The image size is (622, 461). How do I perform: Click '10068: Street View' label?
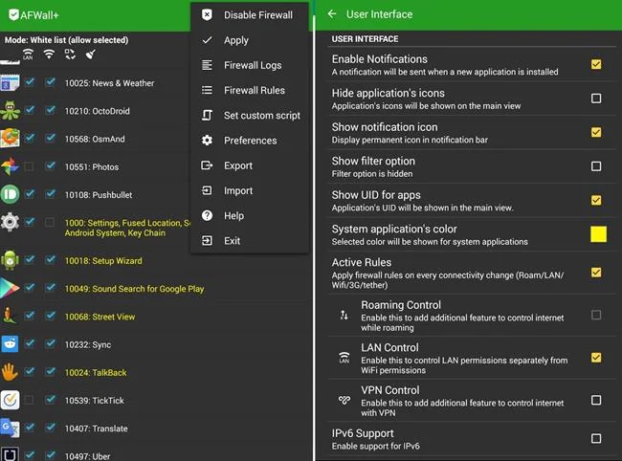100,317
